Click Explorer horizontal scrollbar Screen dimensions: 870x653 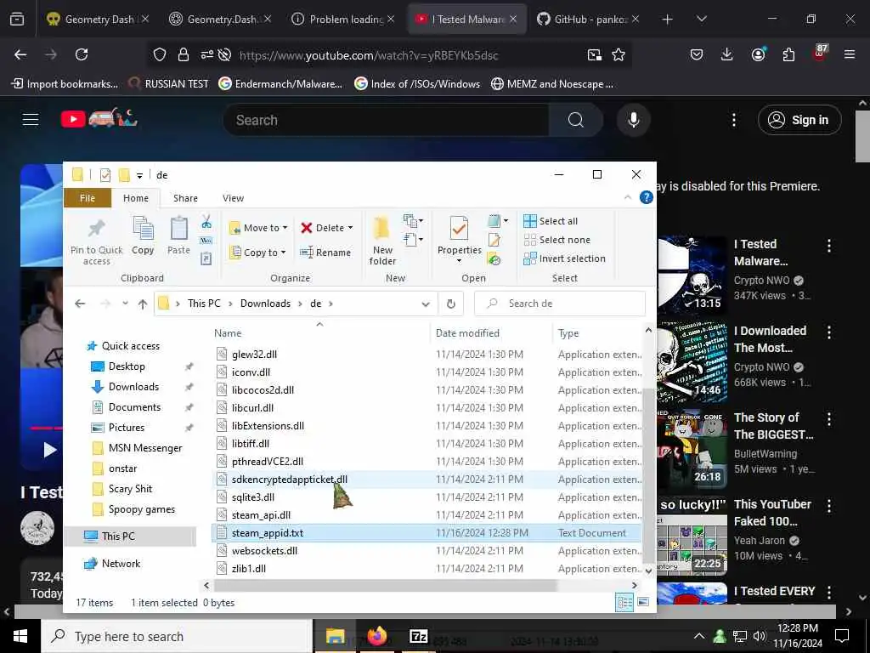point(385,585)
